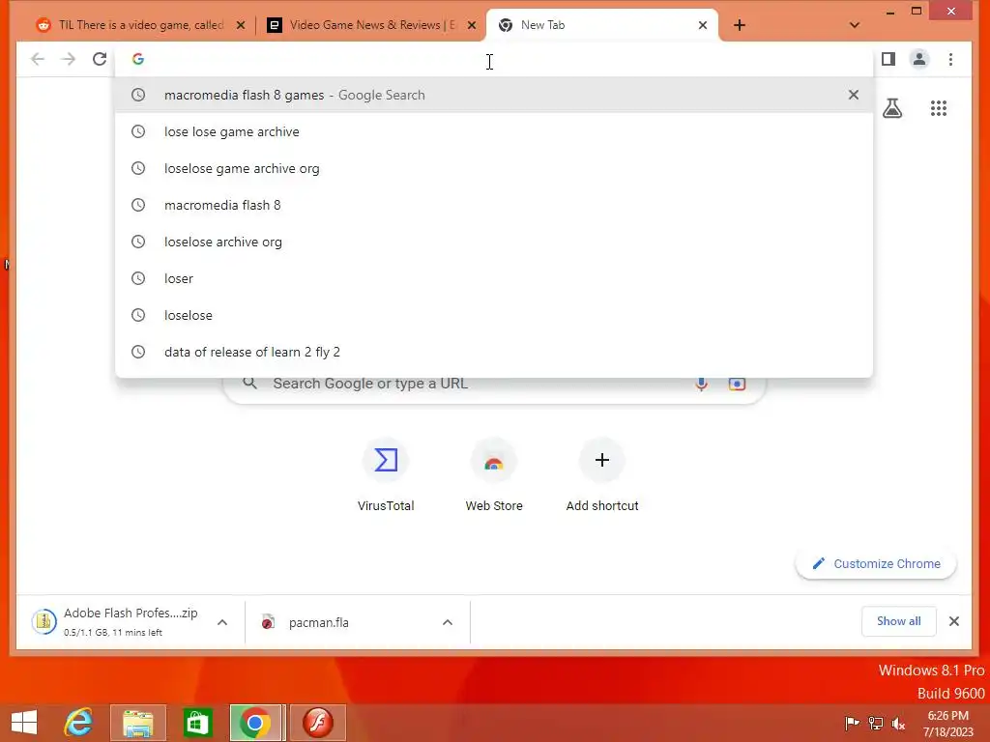Open the Windows Start button
The image size is (990, 742).
(x=24, y=723)
